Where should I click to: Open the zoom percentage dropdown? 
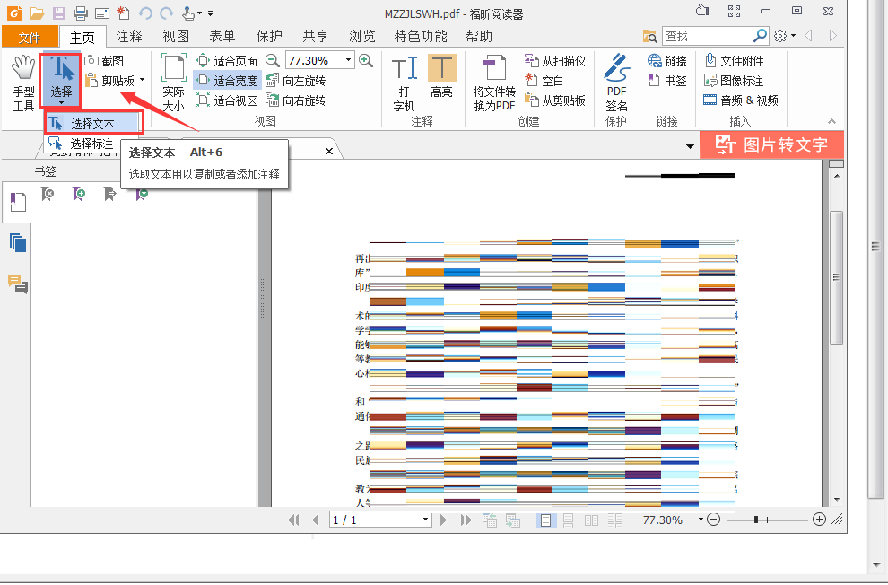(x=348, y=60)
